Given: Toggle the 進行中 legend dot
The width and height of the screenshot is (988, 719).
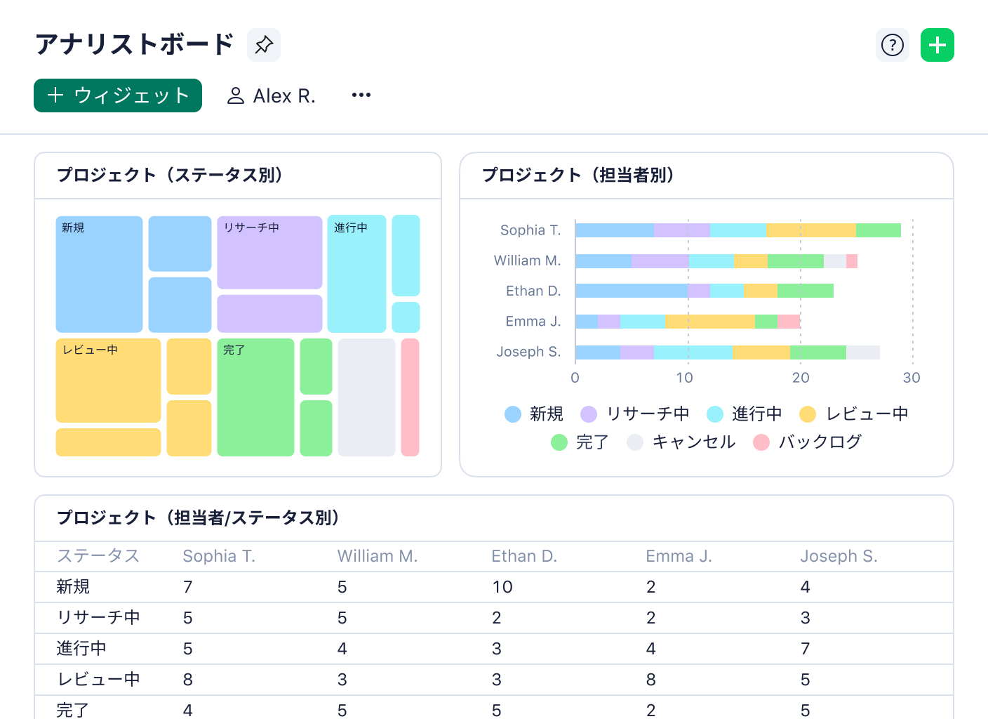Looking at the screenshot, I should [x=715, y=414].
